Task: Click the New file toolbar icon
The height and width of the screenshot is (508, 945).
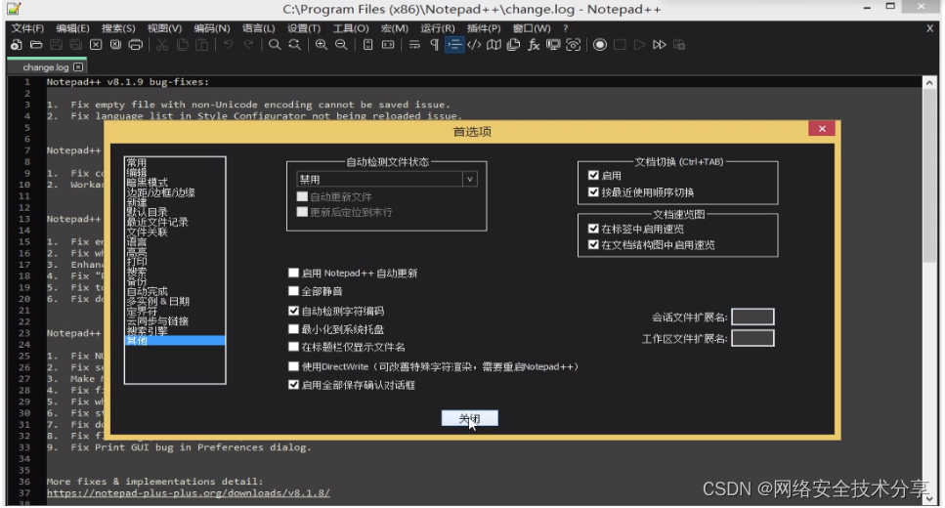Action: (17, 45)
